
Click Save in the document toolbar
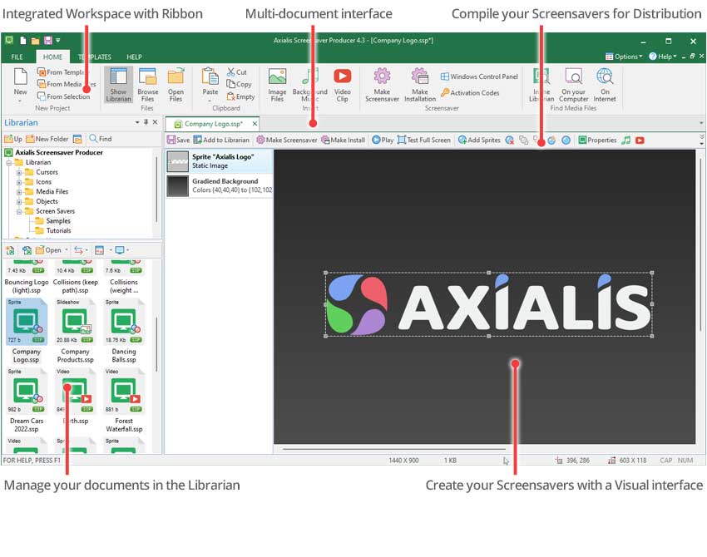(x=178, y=140)
